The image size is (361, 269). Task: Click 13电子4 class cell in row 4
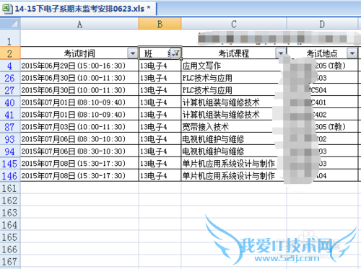(160, 66)
